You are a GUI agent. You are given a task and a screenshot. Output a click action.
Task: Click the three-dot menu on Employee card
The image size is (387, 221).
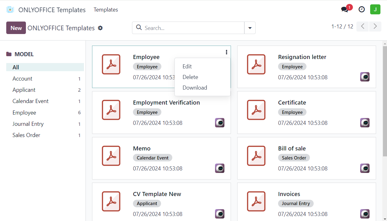(x=226, y=52)
